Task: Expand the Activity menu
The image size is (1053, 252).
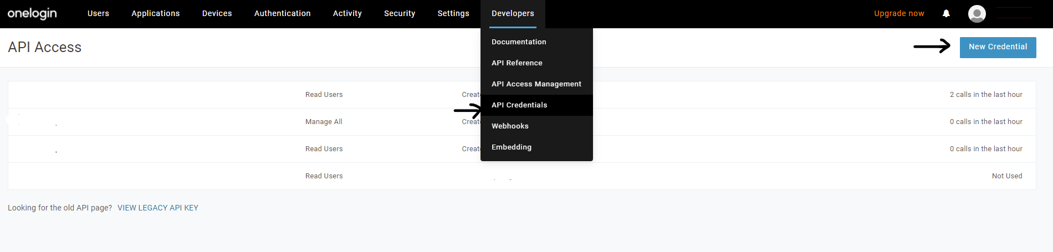Action: click(347, 13)
